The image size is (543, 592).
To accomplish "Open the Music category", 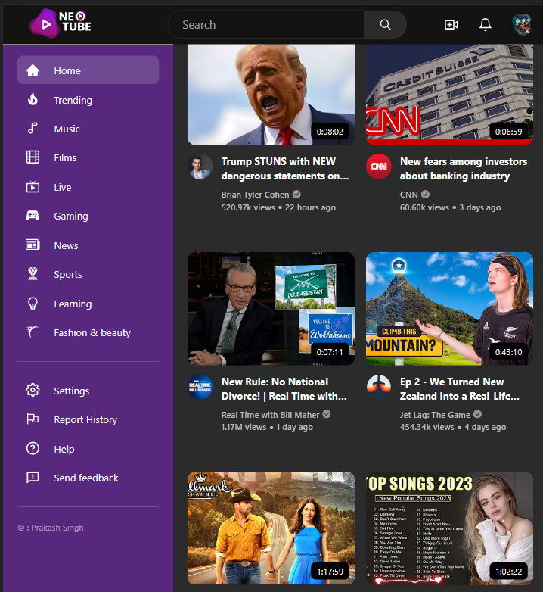I will coord(88,129).
